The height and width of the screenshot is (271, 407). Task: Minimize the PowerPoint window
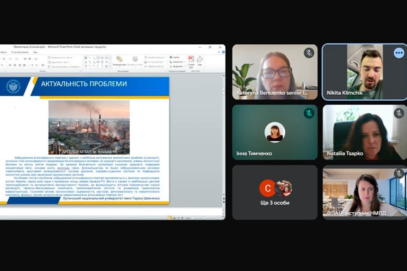tap(200, 47)
